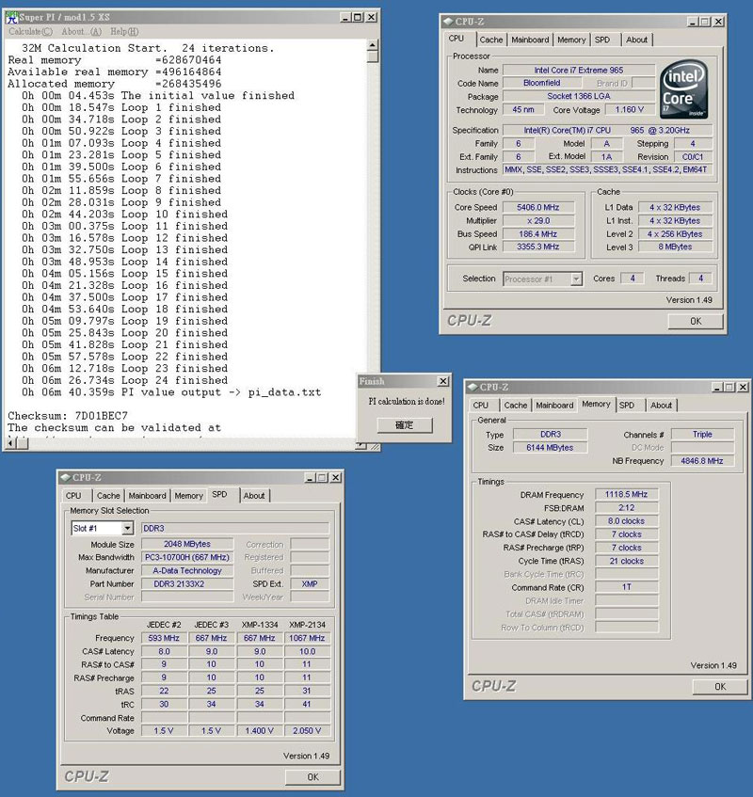The height and width of the screenshot is (797, 753).
Task: Open the Processor #1 selection dropdown
Action: point(542,279)
